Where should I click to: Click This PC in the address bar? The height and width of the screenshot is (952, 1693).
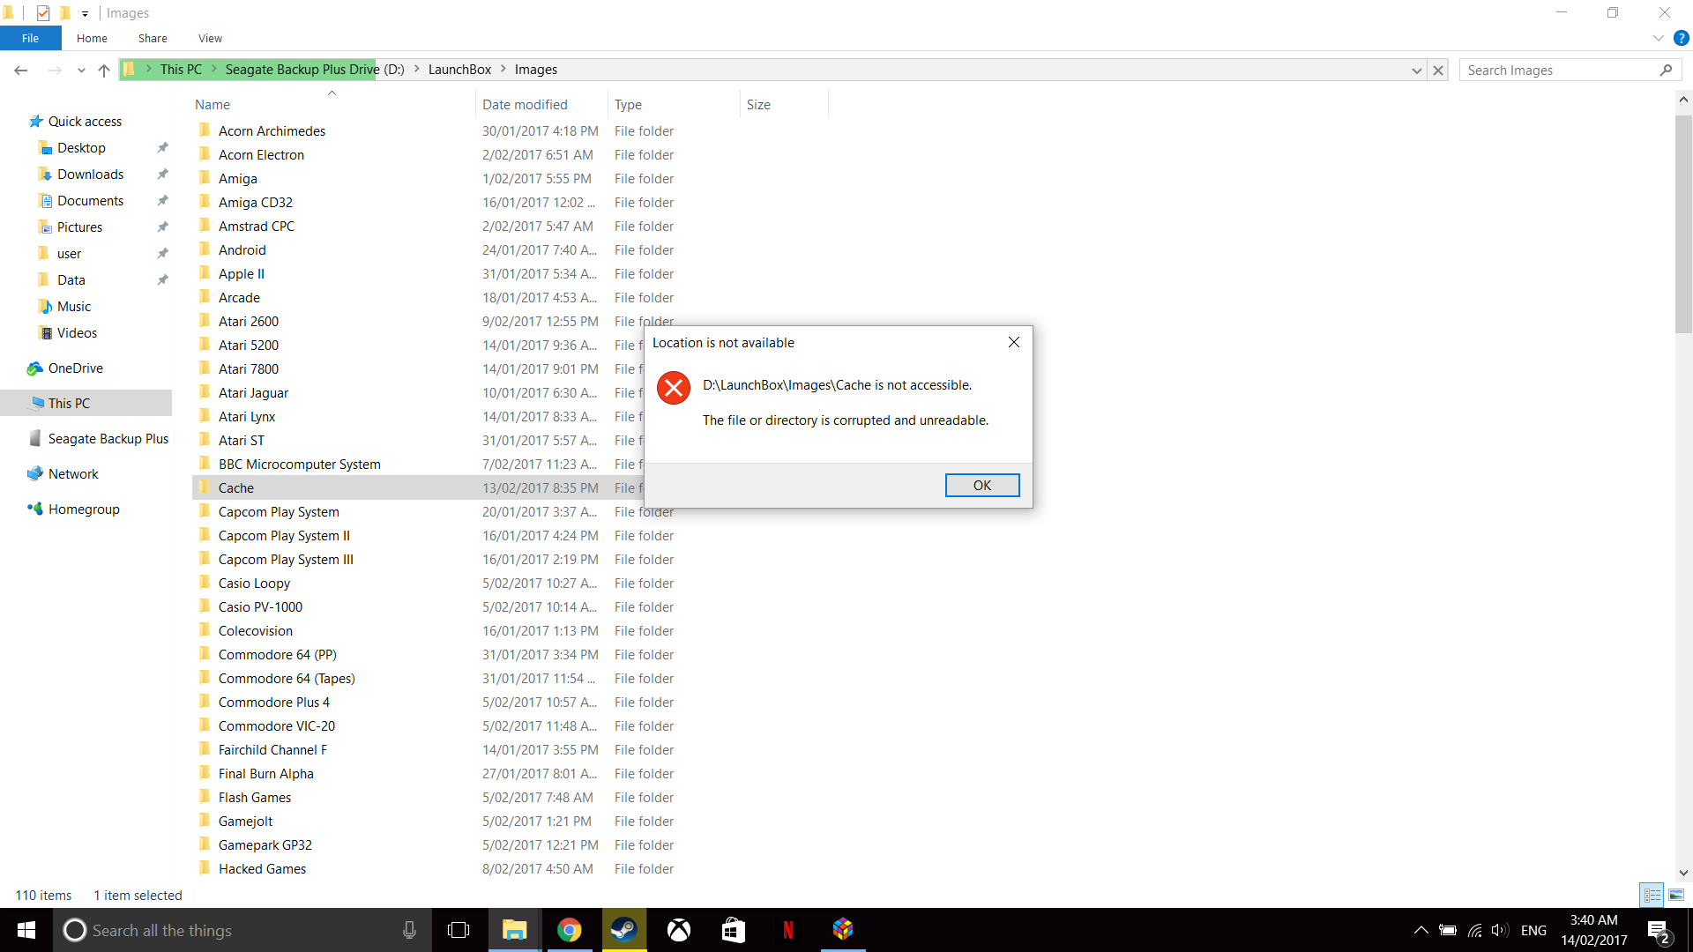tap(181, 70)
